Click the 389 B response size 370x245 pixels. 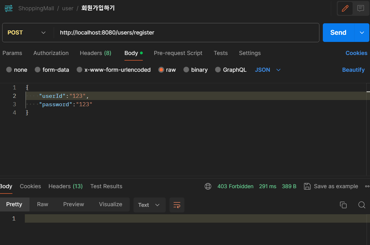tap(289, 186)
